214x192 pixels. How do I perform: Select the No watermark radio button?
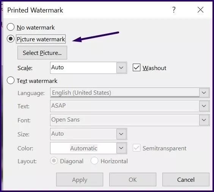(x=11, y=27)
